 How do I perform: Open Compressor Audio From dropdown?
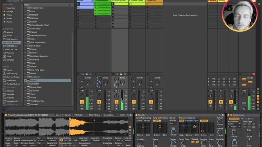[x=234, y=124]
